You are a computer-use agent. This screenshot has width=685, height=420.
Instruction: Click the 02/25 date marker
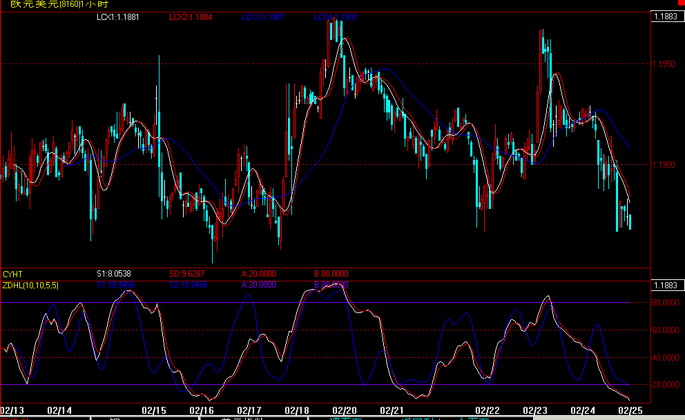(x=630, y=410)
